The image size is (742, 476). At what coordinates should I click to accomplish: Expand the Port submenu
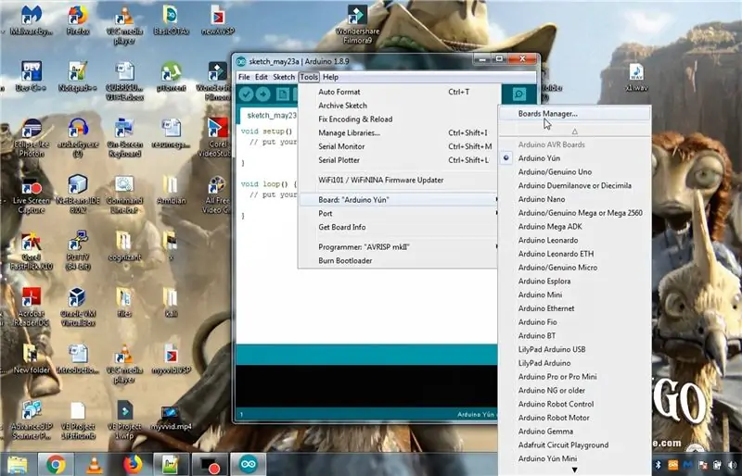399,214
